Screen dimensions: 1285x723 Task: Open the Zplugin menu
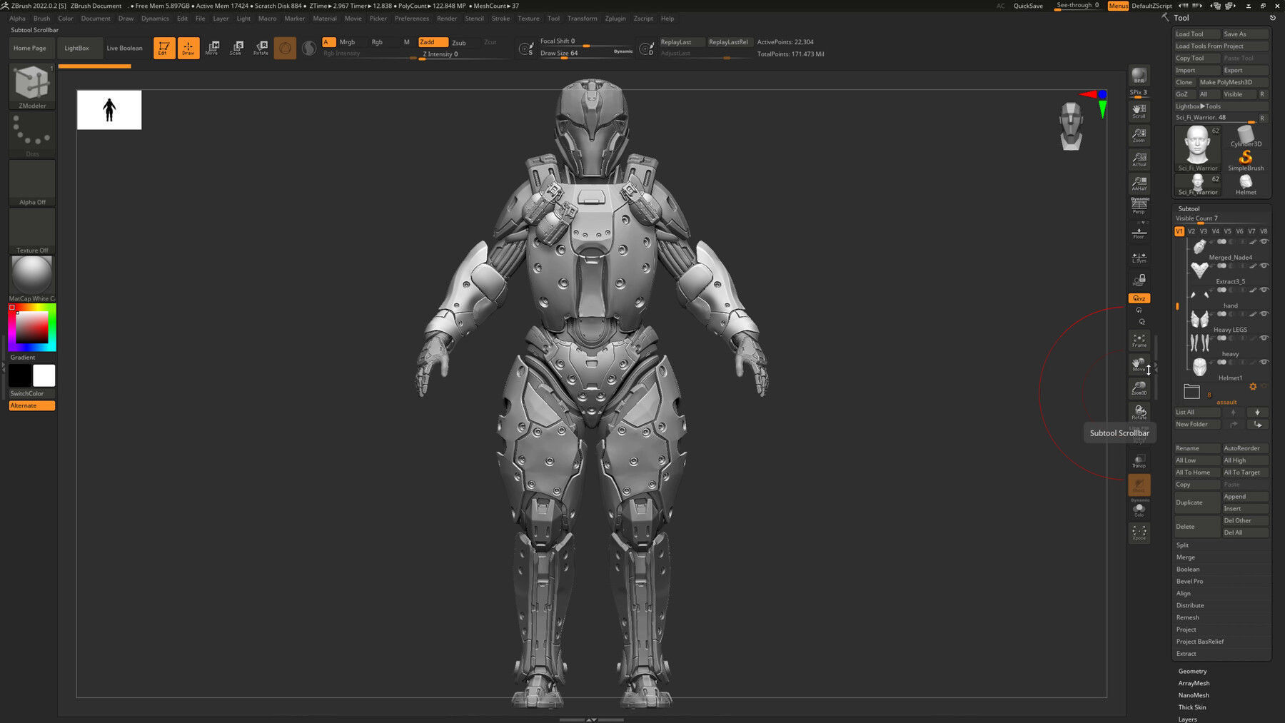coord(615,19)
